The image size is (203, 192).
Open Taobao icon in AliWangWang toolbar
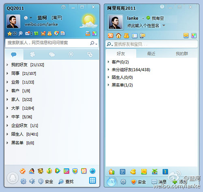click(x=110, y=36)
